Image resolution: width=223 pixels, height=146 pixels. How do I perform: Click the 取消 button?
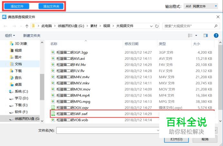205,139
